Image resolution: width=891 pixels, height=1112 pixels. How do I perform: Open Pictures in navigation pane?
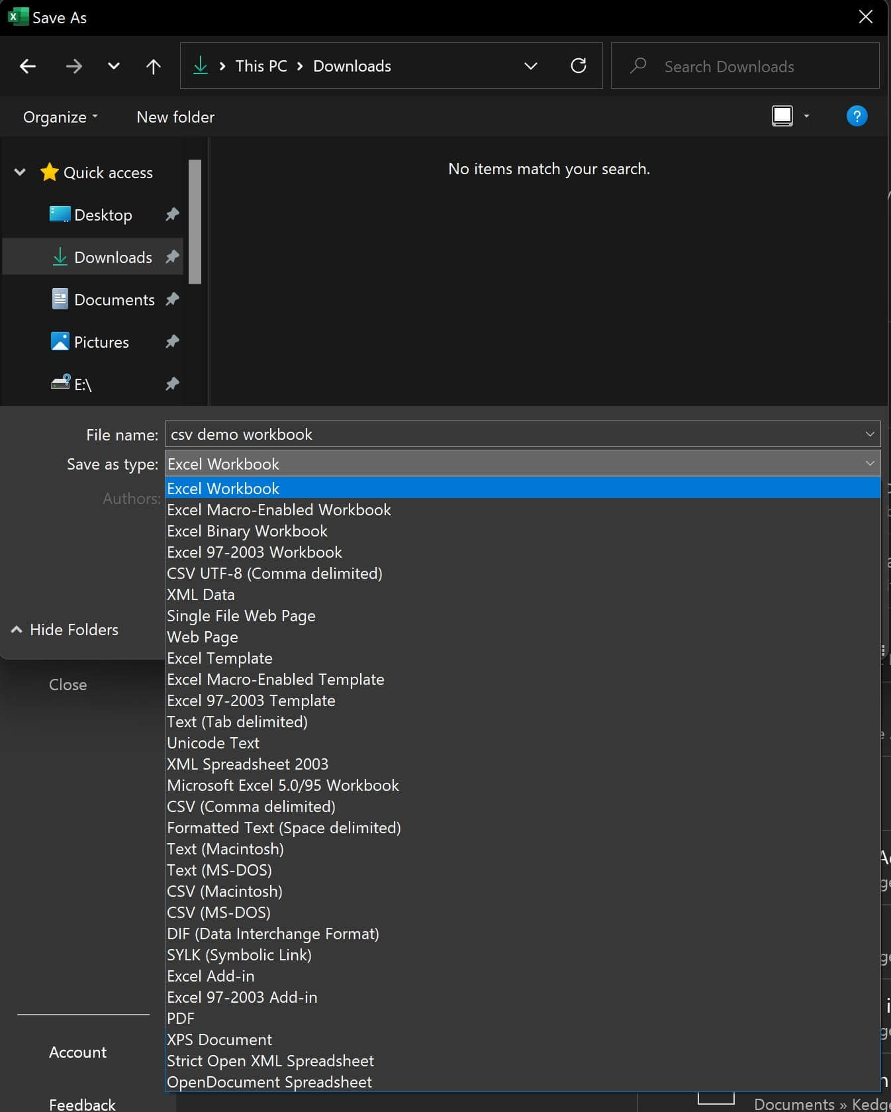90,342
